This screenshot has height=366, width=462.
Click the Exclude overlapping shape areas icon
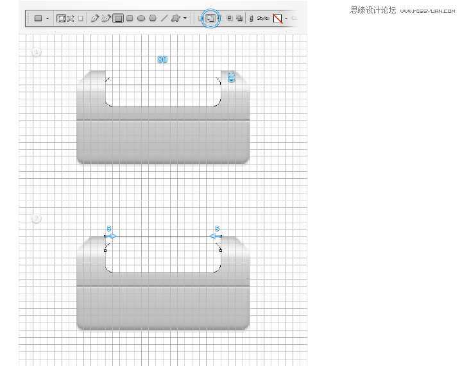point(239,19)
